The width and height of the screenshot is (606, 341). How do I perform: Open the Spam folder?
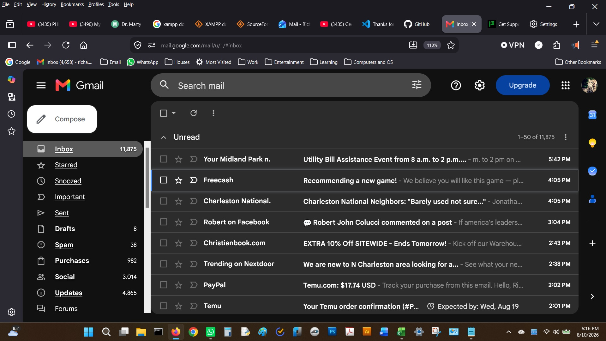tap(64, 245)
